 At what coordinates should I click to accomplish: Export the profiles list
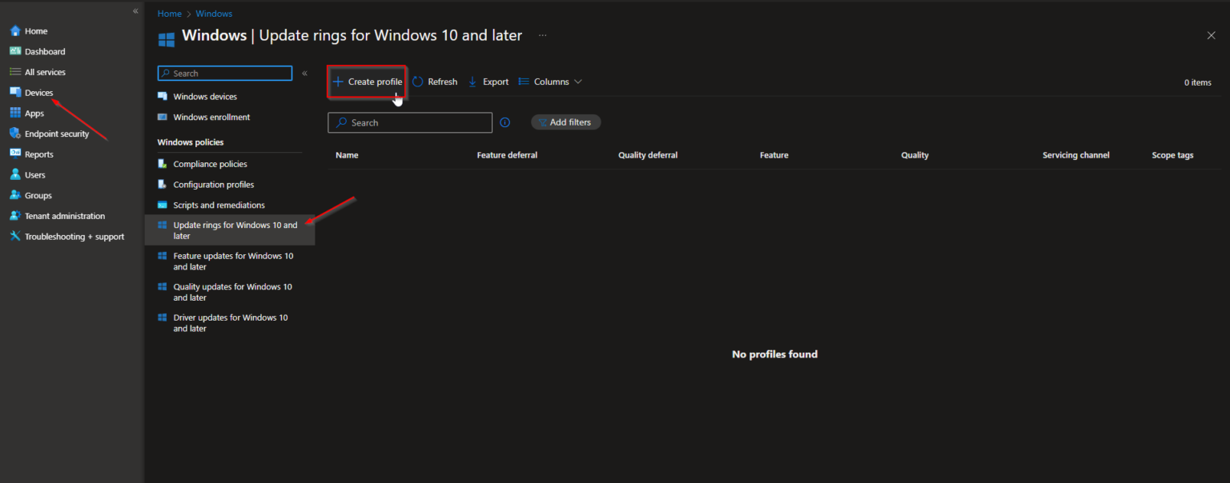click(488, 82)
